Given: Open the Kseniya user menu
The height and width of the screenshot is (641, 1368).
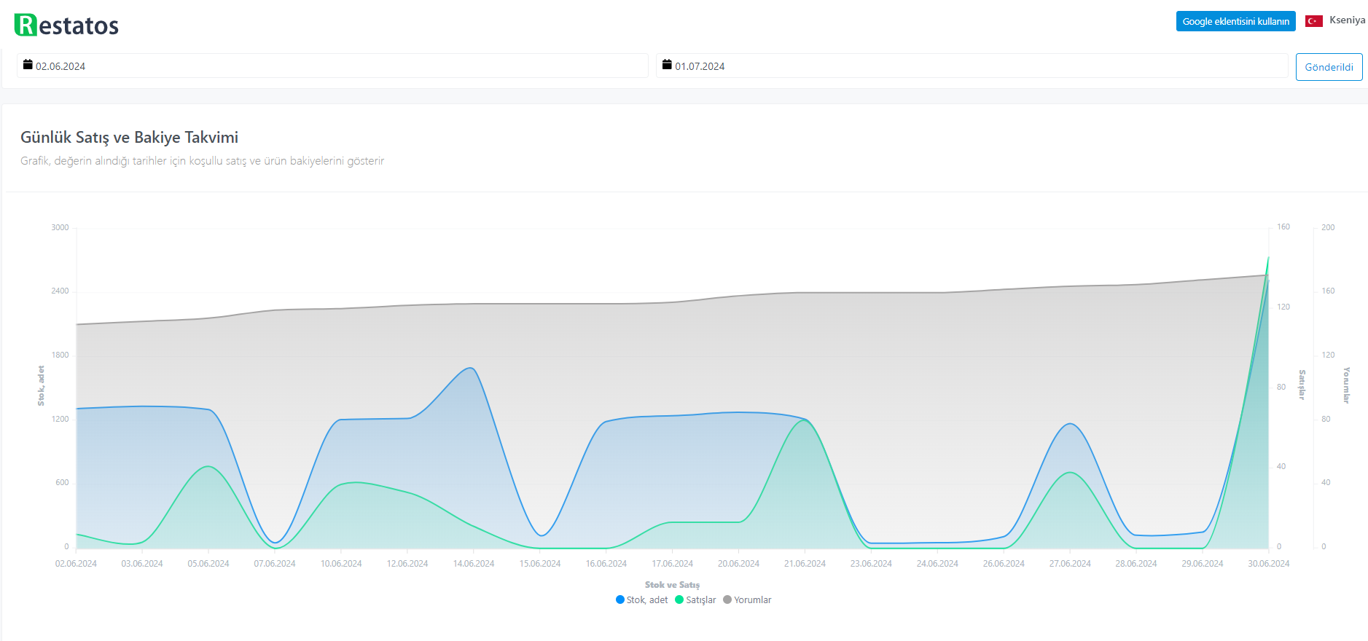Looking at the screenshot, I should click(x=1347, y=20).
